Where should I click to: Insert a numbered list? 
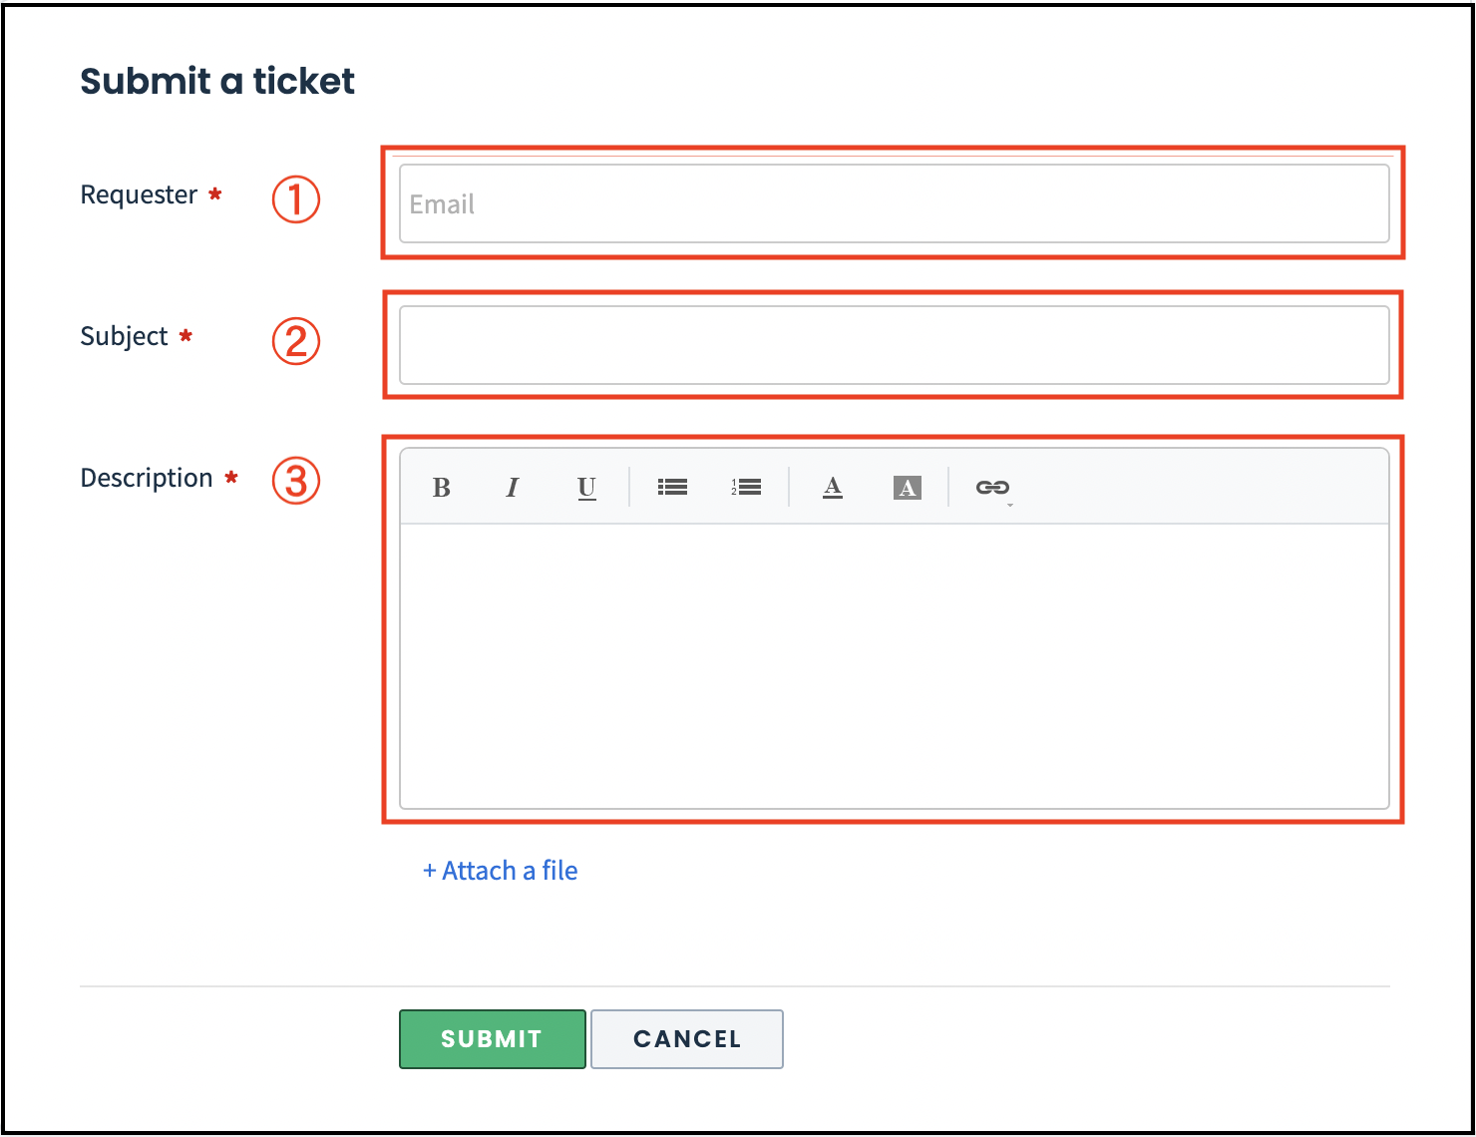[x=746, y=487]
